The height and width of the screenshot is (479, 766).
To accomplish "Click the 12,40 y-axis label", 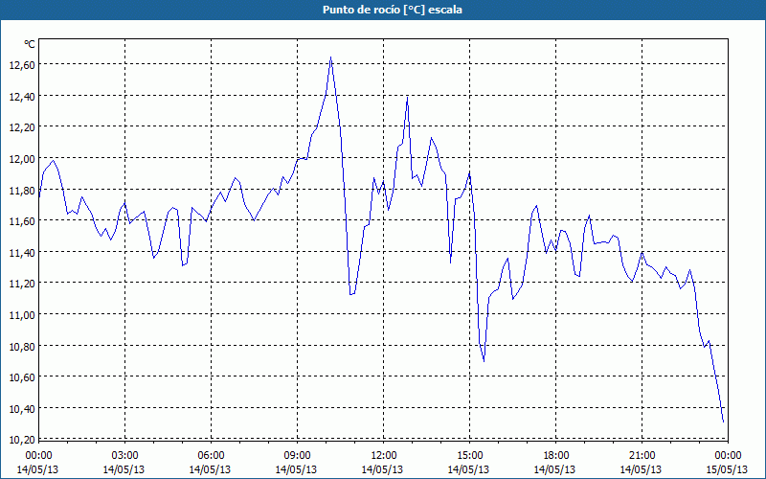I will tap(21, 97).
